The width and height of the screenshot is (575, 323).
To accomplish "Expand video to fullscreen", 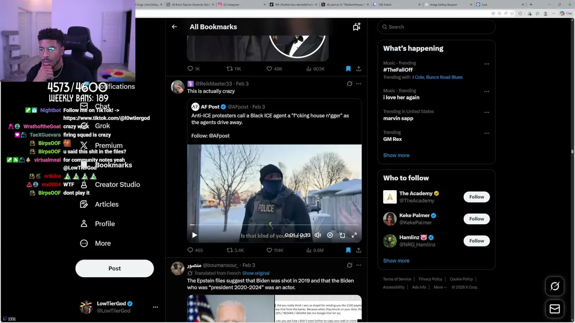I will pos(354,235).
